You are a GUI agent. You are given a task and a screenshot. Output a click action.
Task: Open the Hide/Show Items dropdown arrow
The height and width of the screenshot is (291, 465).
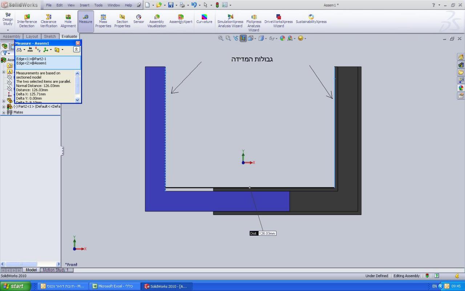277,39
